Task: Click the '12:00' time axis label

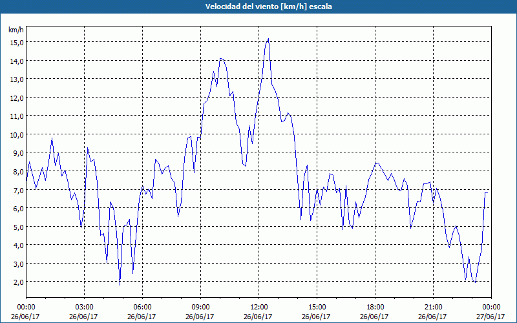Action: click(x=259, y=307)
